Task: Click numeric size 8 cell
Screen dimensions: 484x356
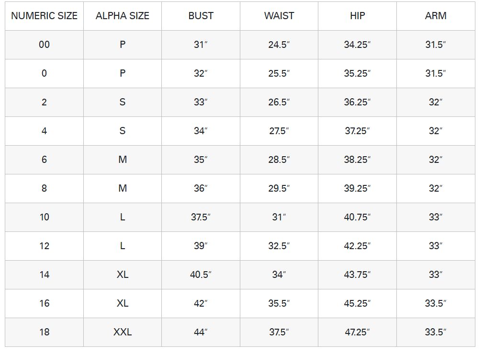Action: (x=44, y=188)
